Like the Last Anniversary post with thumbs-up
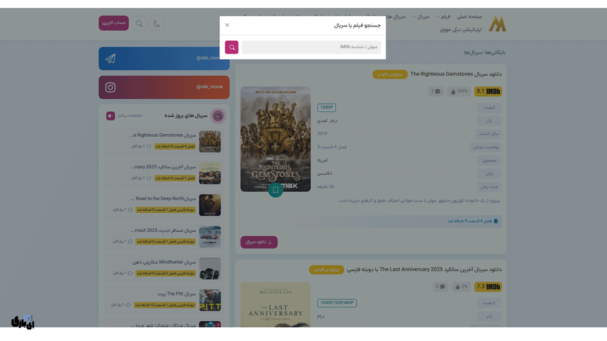The height and width of the screenshot is (341, 607). tap(458, 287)
